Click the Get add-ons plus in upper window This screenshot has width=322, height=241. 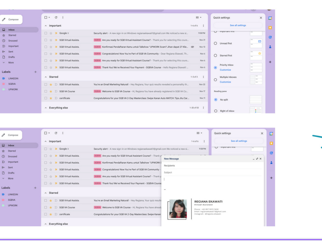(x=270, y=62)
